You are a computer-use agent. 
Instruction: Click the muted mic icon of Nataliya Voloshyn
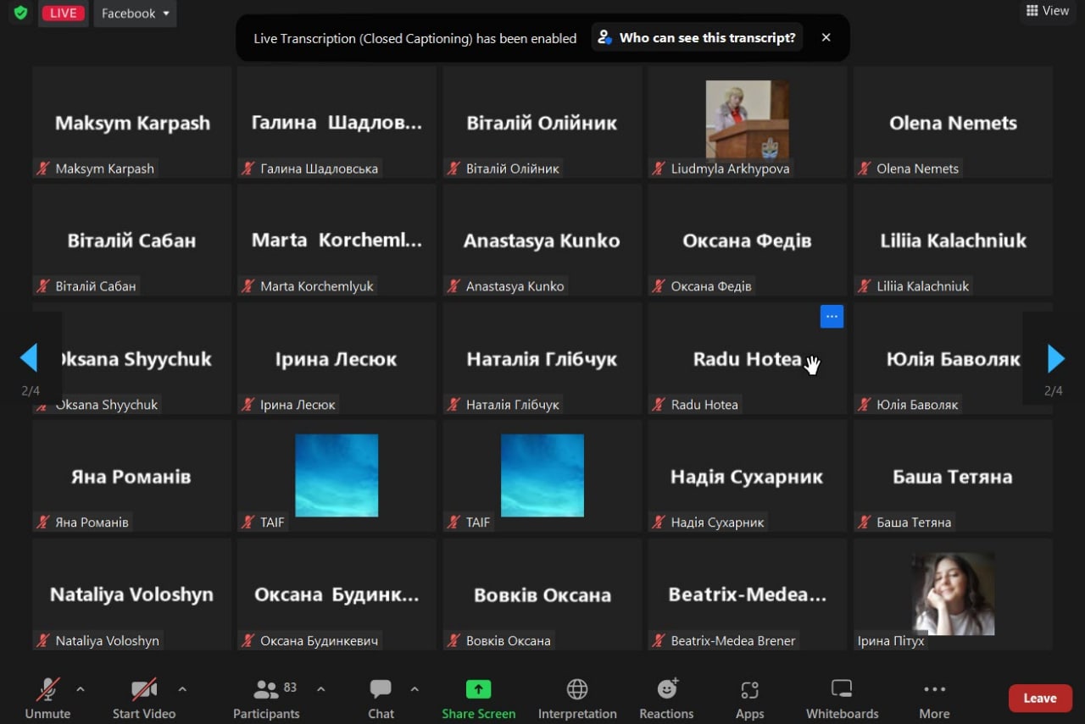click(43, 641)
